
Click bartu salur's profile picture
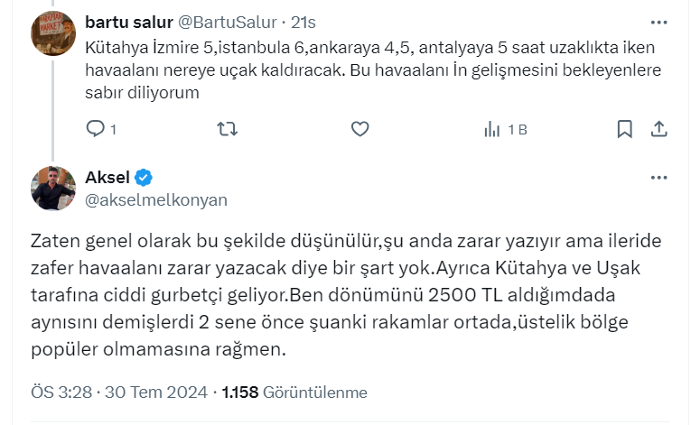53,33
